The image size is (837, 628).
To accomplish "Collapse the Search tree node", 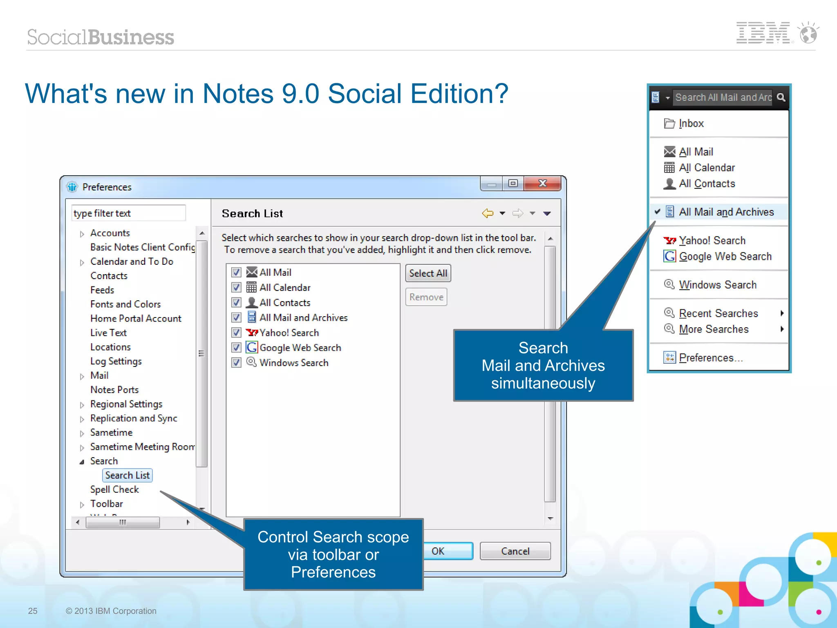I will [82, 462].
